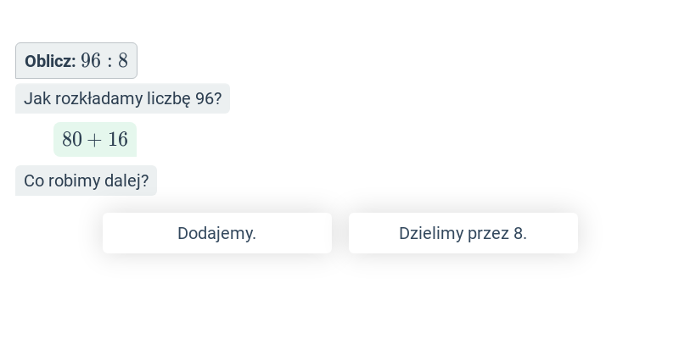Click the expression 96 : 8
The width and height of the screenshot is (679, 339).
pos(104,60)
